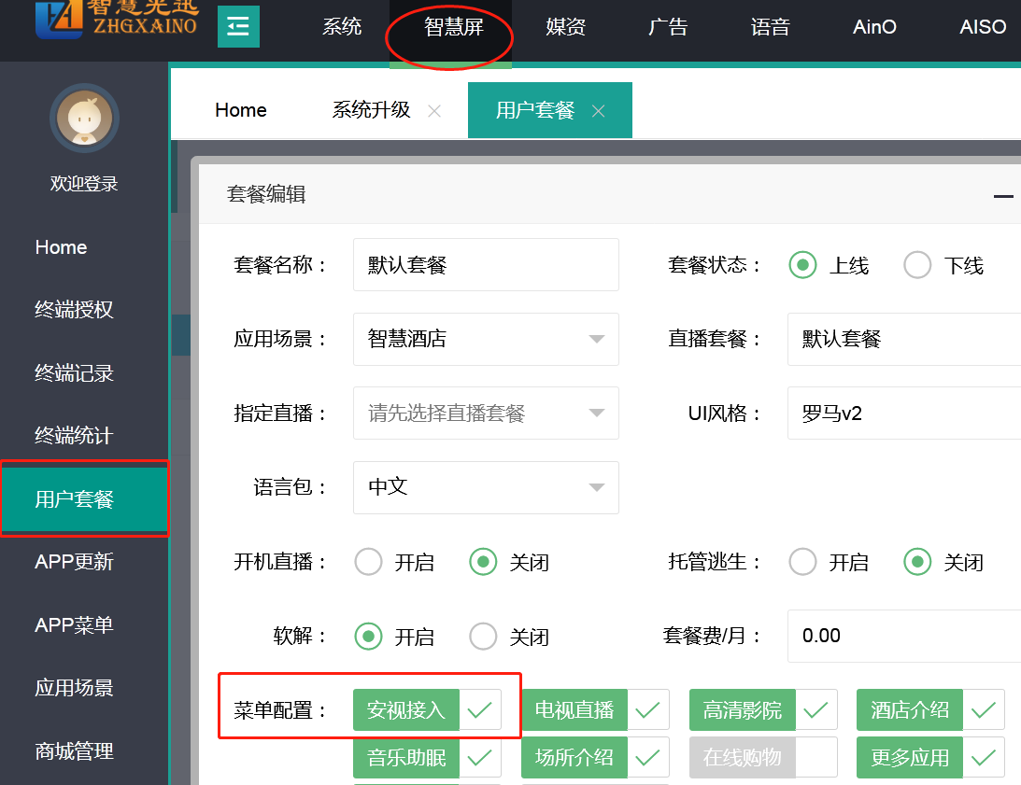Screen dimensions: 1021x785
Task: Open APP更新 in the sidebar
Action: (75, 562)
